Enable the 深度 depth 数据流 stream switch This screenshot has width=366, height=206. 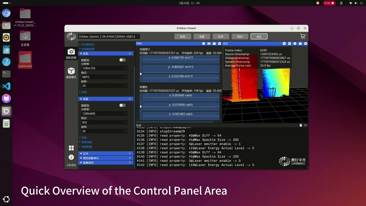tap(122, 105)
